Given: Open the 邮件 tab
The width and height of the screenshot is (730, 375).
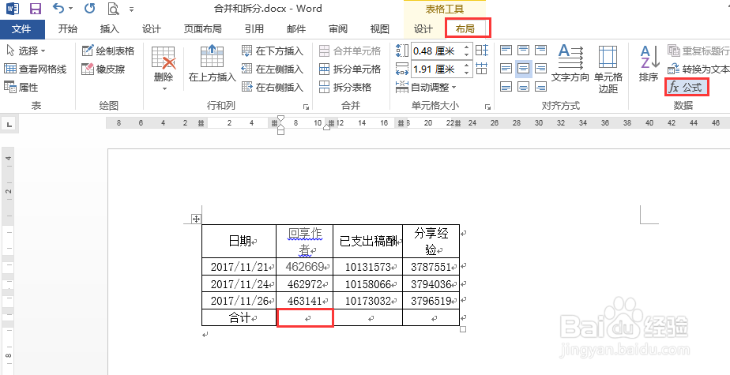Looking at the screenshot, I should point(296,29).
